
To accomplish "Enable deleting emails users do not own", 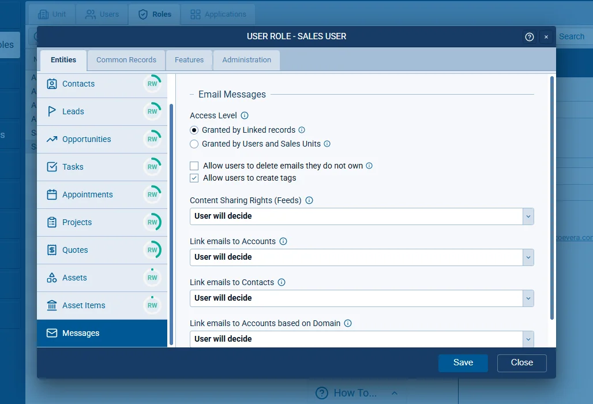I will point(194,166).
